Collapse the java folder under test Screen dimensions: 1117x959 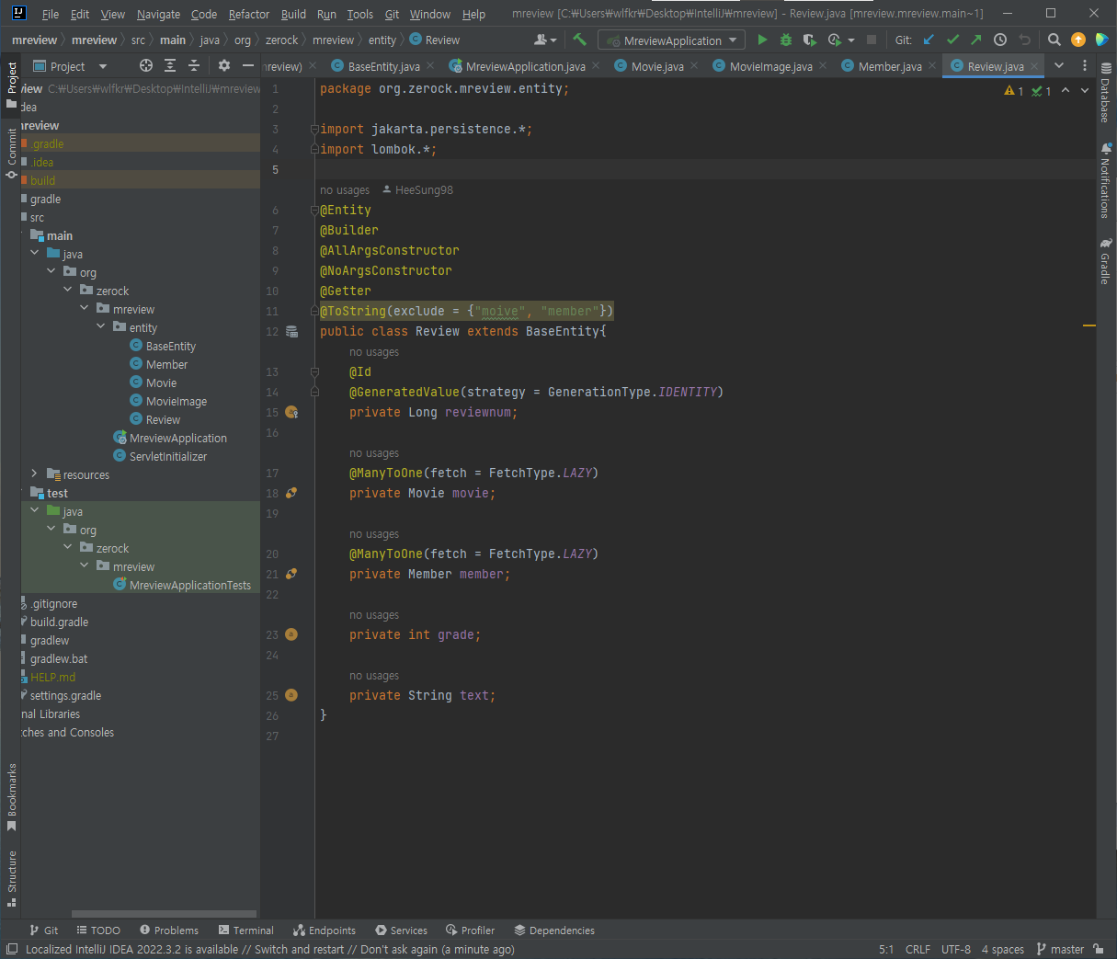[35, 510]
